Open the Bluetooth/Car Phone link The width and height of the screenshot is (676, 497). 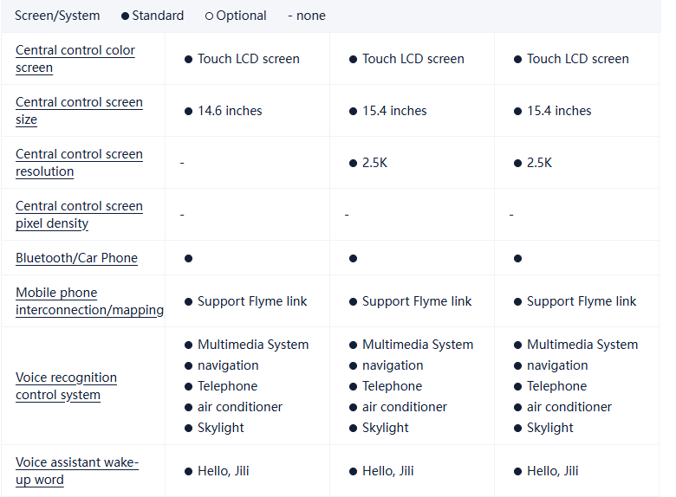(76, 258)
